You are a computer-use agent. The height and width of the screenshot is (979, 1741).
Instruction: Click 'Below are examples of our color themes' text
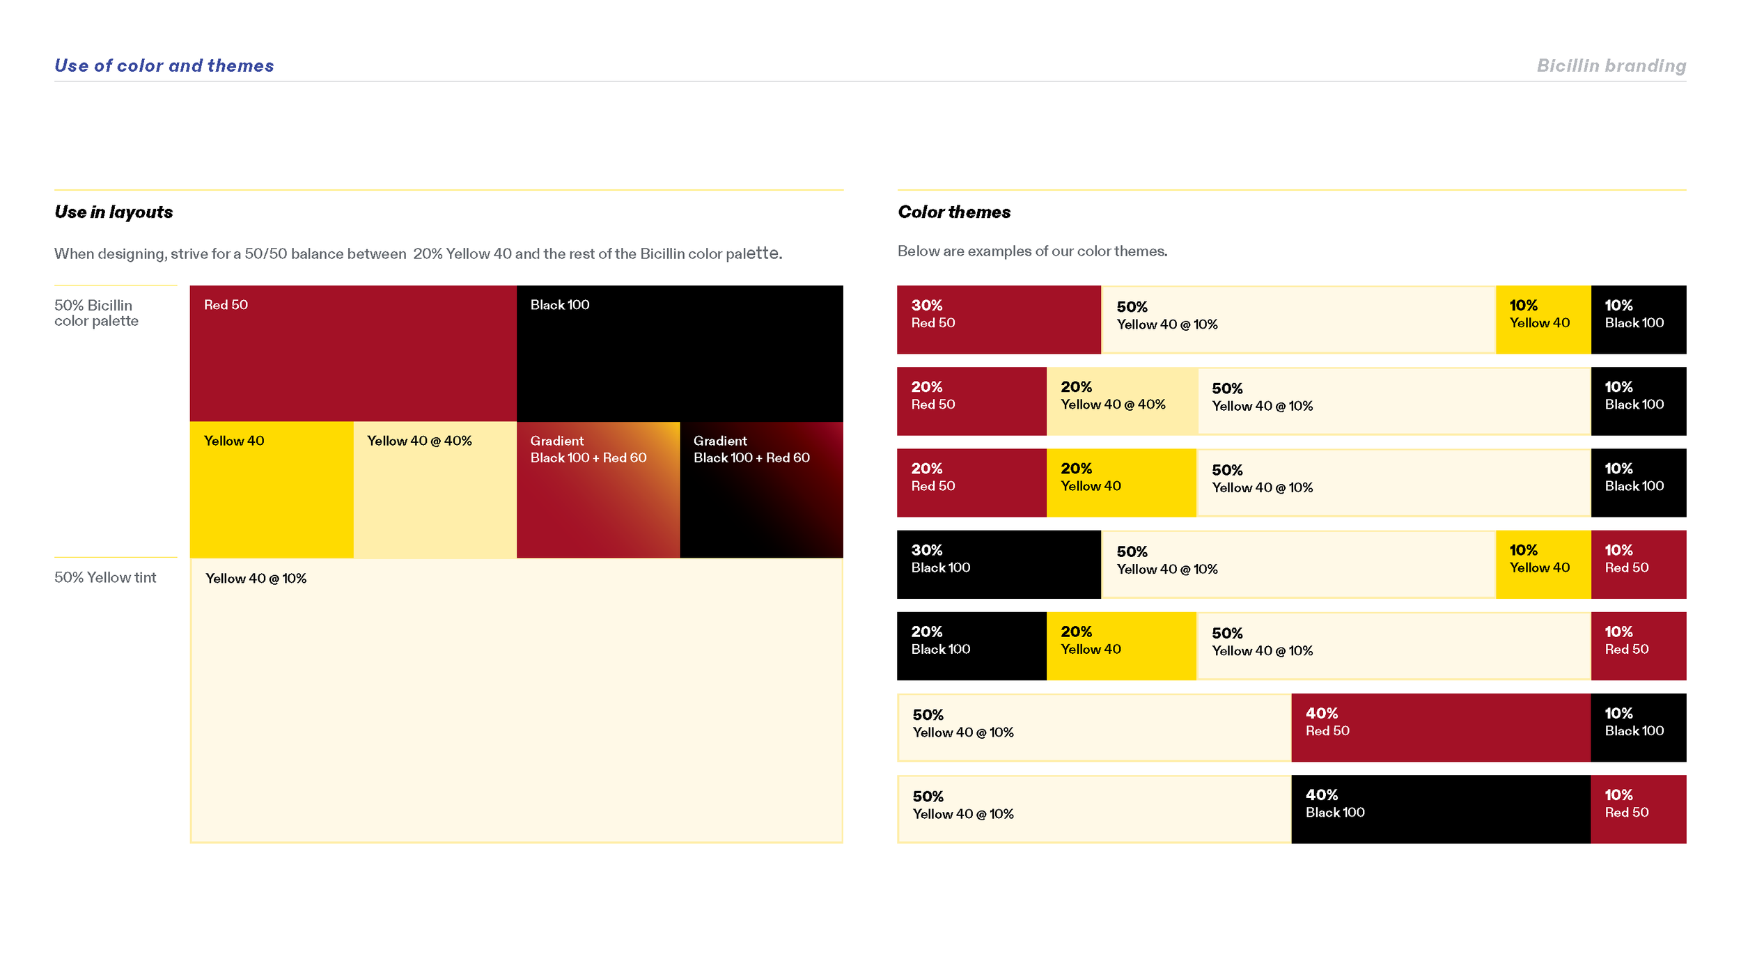coord(1032,251)
